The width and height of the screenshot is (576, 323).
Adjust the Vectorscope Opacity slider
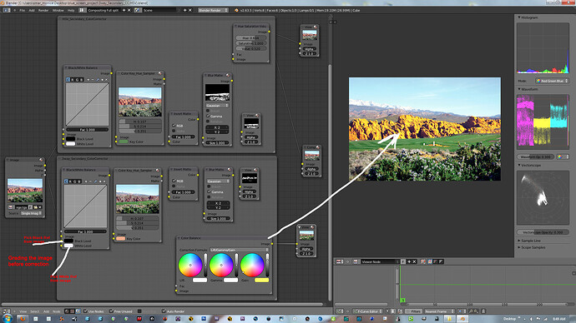point(543,232)
